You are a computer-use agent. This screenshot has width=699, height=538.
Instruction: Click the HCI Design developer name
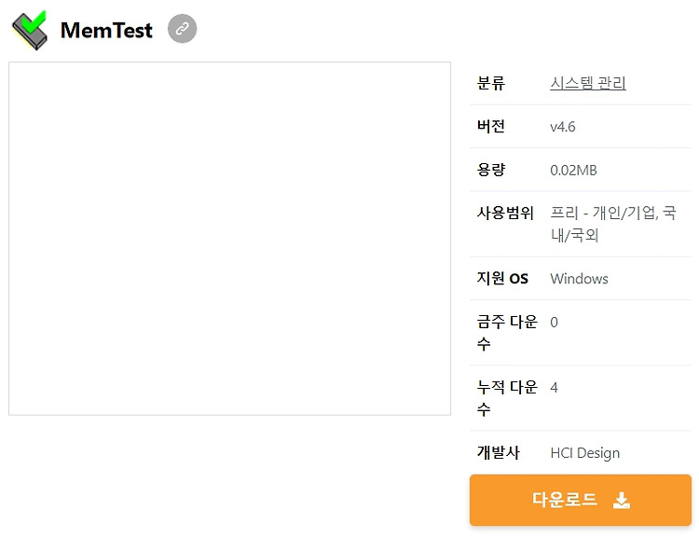[585, 453]
